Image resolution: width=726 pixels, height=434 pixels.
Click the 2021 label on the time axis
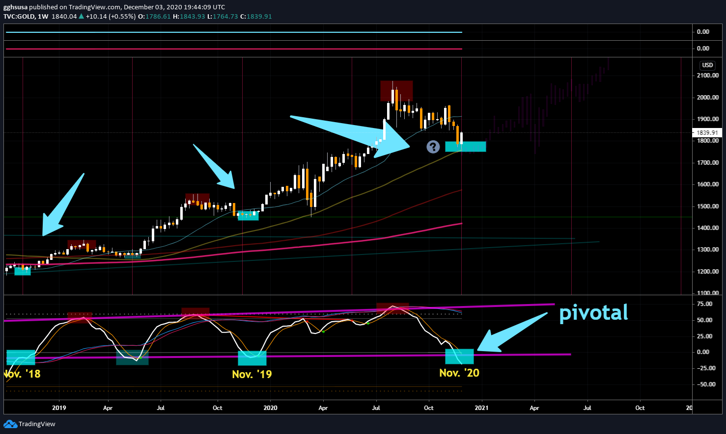[482, 408]
